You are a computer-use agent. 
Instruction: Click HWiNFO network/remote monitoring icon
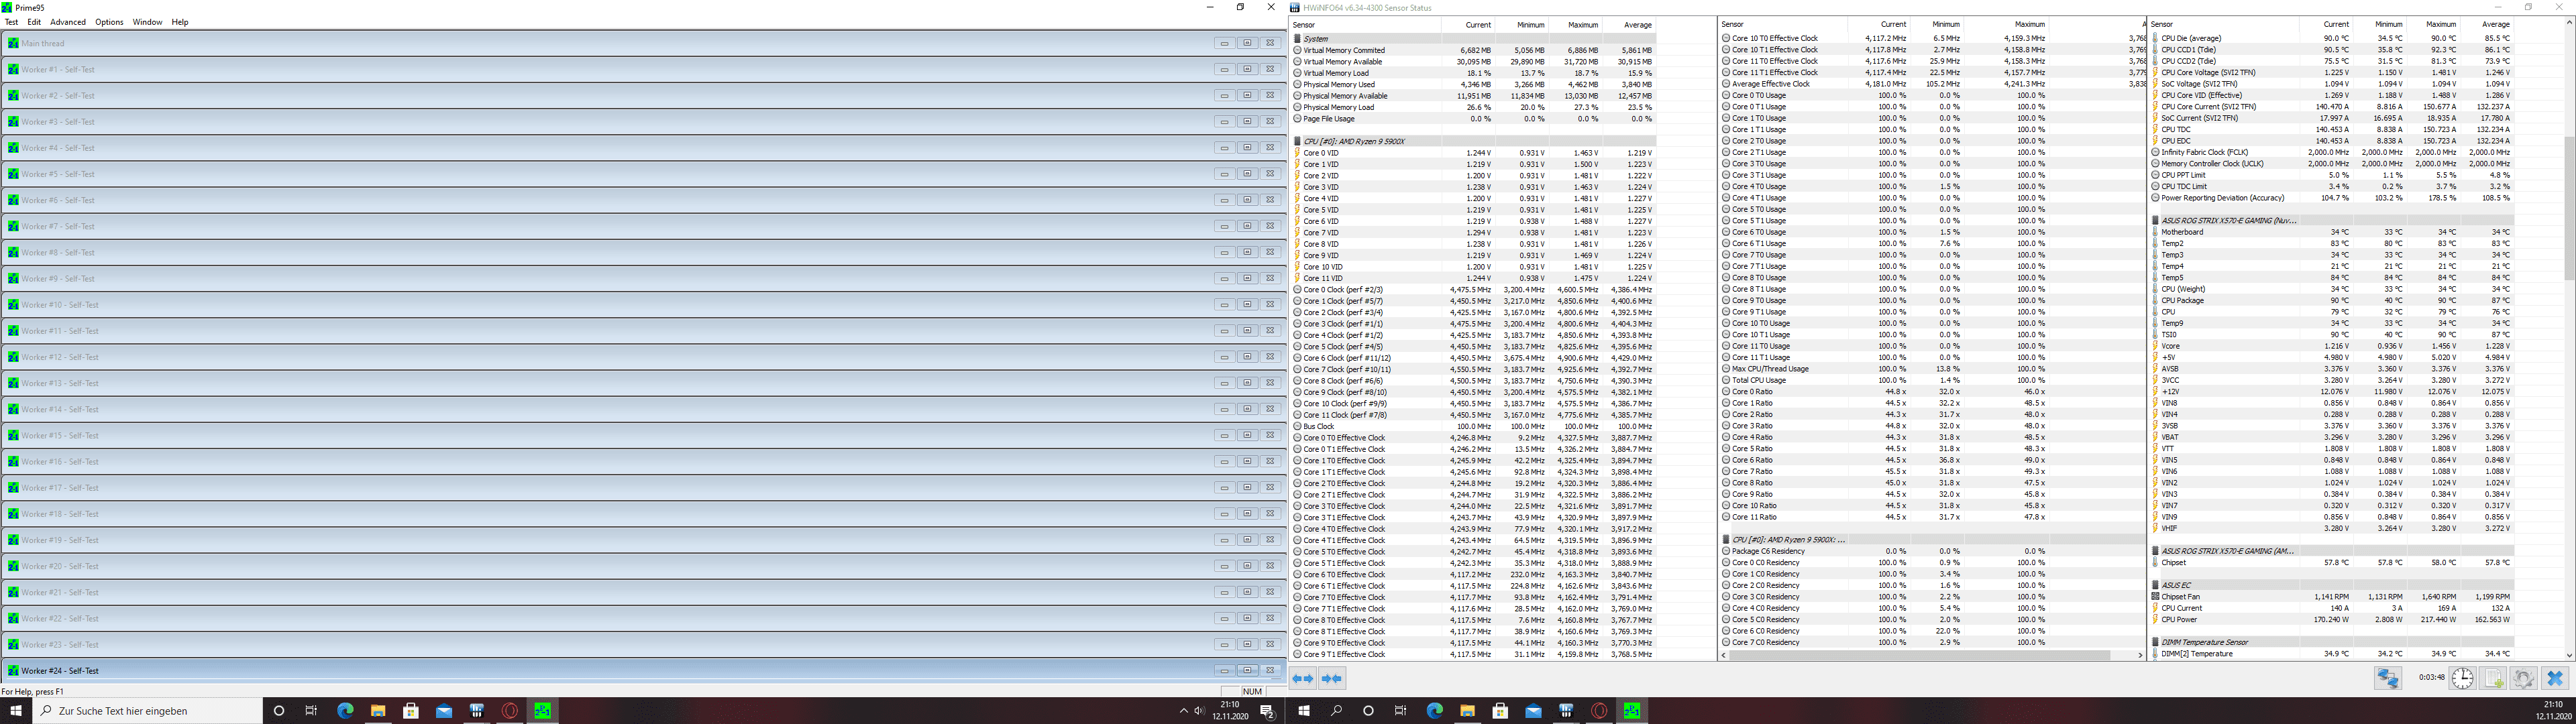[2388, 679]
